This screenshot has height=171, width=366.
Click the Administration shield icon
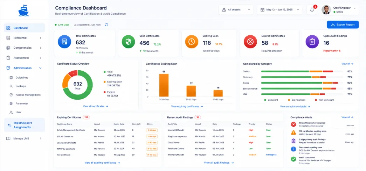coord(8,68)
